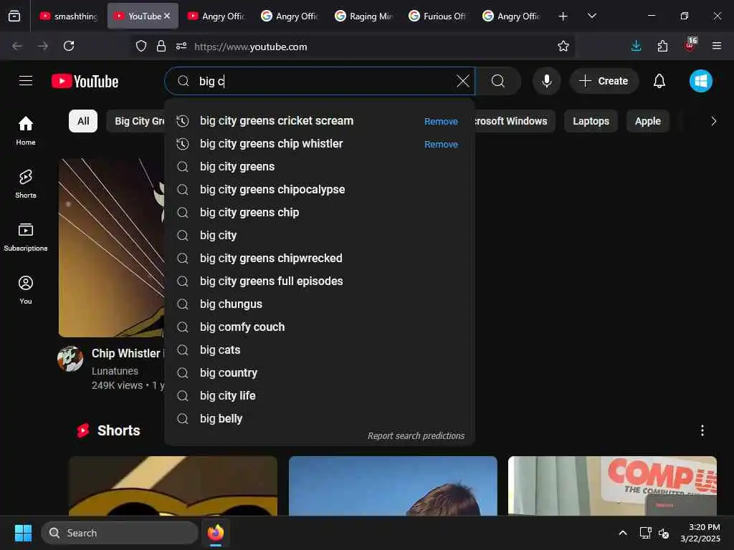The width and height of the screenshot is (734, 550).
Task: Open Subscriptions in the sidebar
Action: pos(26,236)
